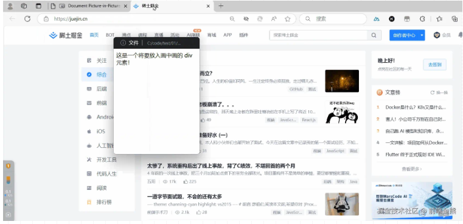
Task: Add page to favorites with star icon
Action: click(288, 19)
